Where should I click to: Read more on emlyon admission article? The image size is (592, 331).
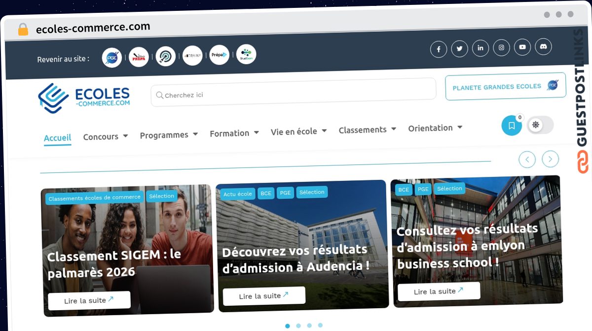[x=439, y=291]
